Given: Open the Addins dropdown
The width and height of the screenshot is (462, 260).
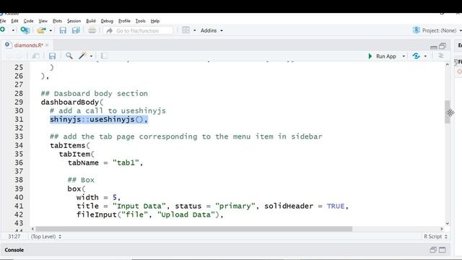Looking at the screenshot, I should pyautogui.click(x=212, y=30).
